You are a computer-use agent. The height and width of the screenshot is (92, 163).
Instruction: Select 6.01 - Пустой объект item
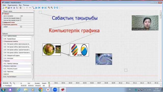coord(17,77)
